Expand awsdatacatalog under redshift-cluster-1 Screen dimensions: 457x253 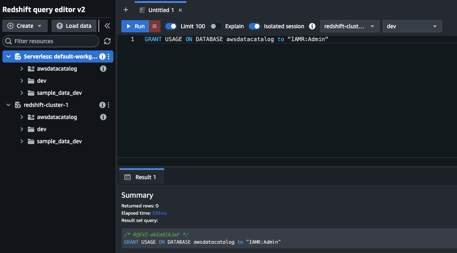21,117
